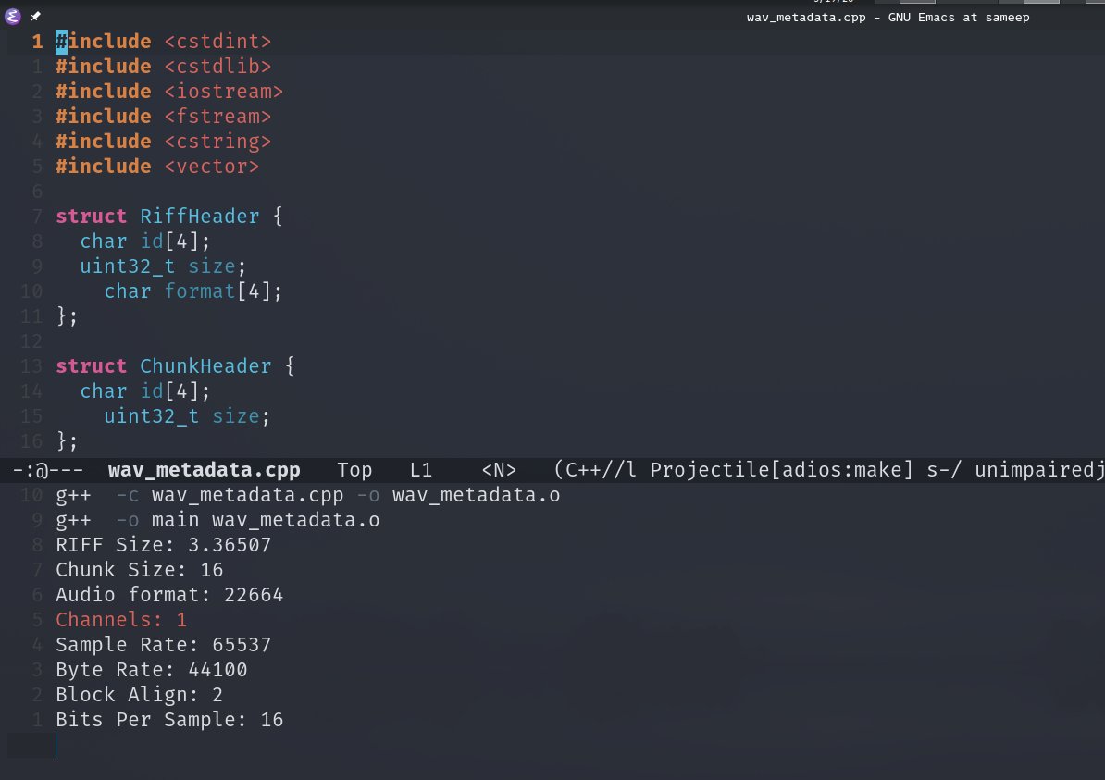Click the 'ChunkHeader' struct name
The image size is (1105, 780).
[x=205, y=366]
